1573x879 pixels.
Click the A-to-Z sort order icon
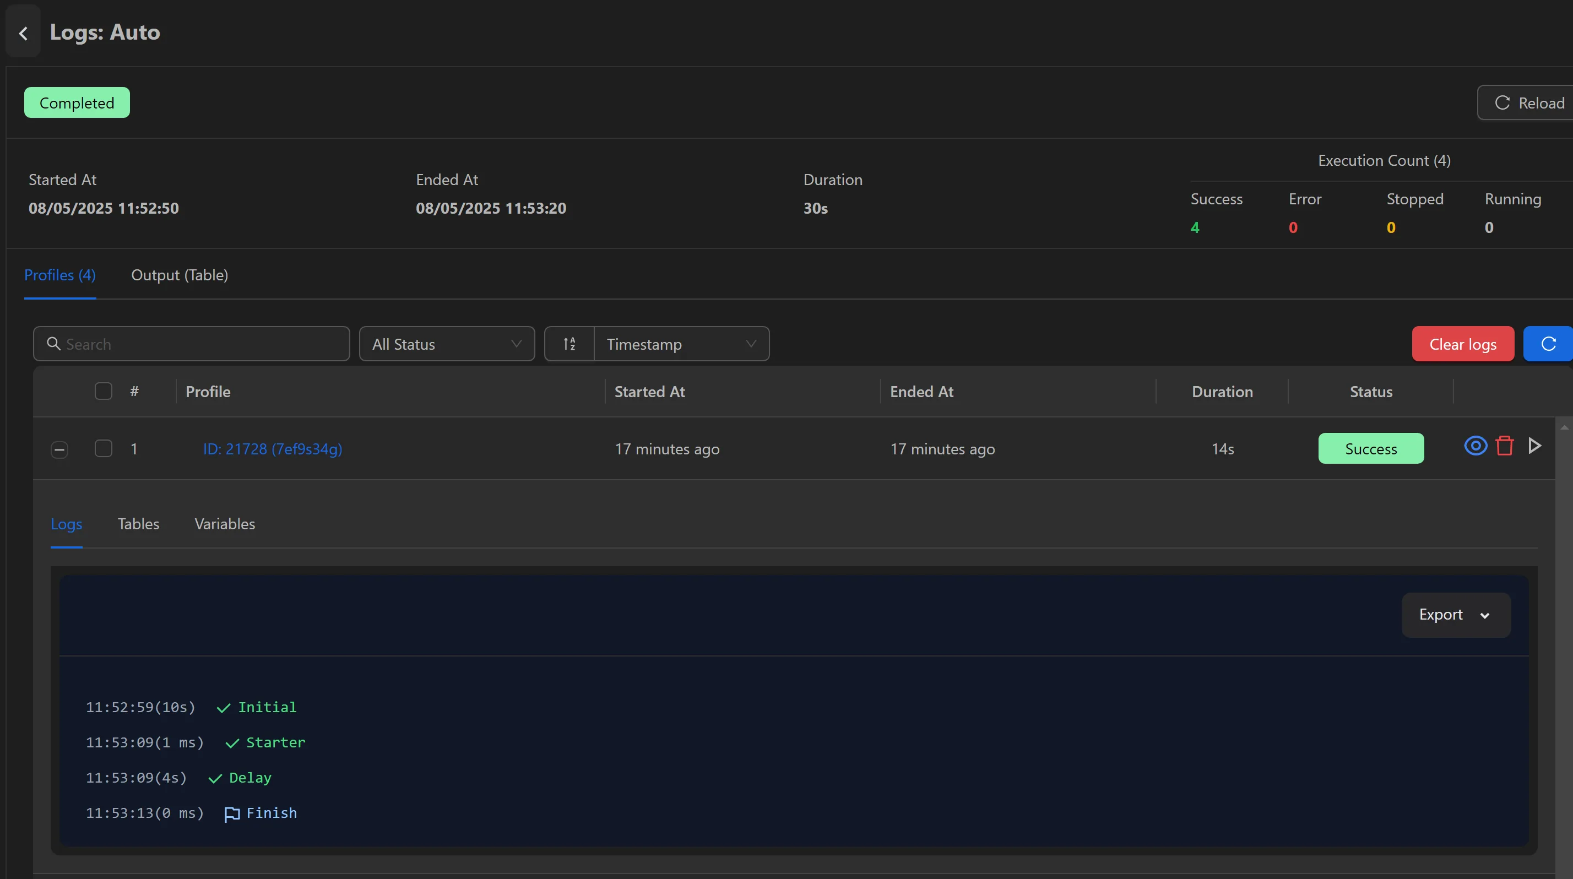click(568, 344)
